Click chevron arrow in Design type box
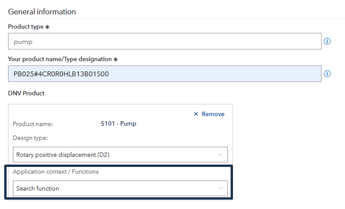This screenshot has width=345, height=209. [220, 154]
